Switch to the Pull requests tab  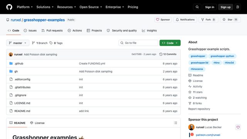52,31
